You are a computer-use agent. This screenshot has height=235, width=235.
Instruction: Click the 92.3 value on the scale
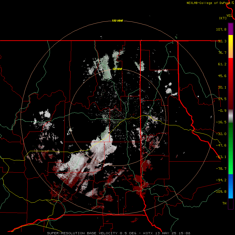tap(222, 41)
